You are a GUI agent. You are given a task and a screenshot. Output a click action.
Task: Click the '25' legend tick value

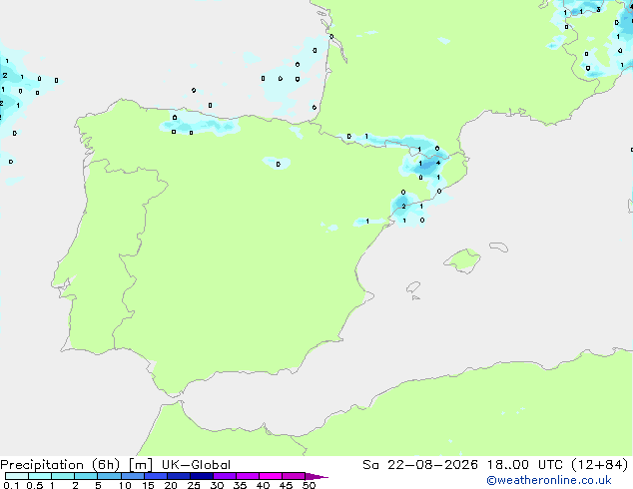point(194,485)
